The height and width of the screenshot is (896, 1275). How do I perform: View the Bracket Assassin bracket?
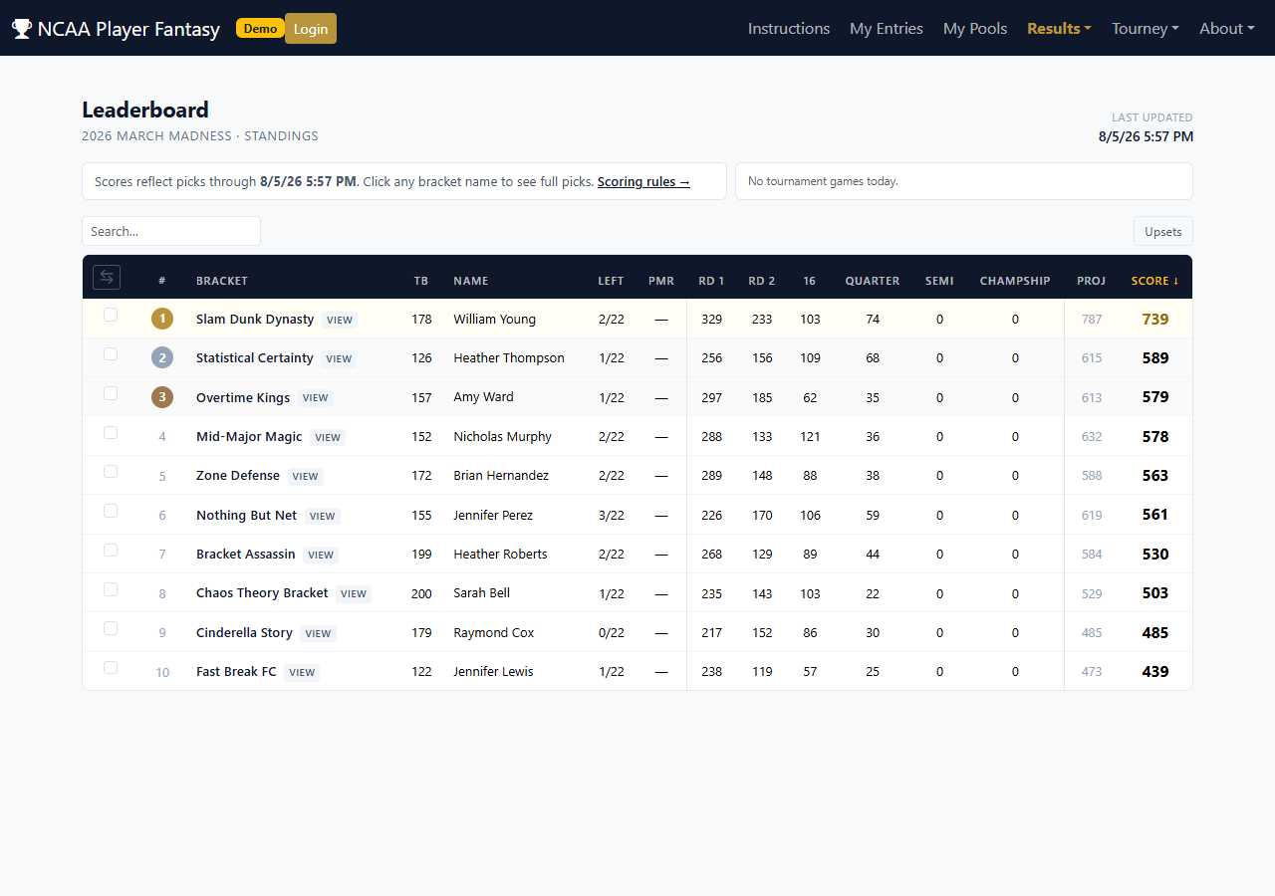coord(321,555)
